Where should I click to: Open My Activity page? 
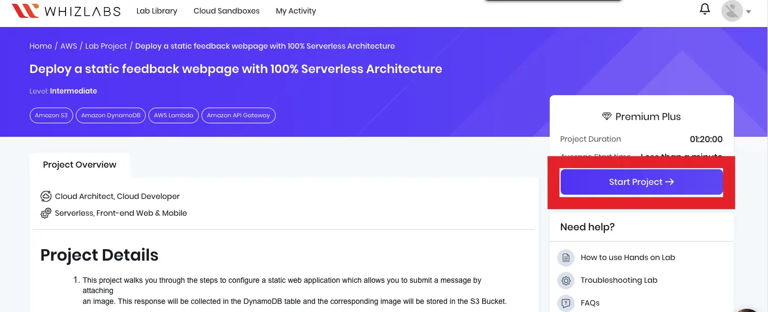pyautogui.click(x=296, y=11)
